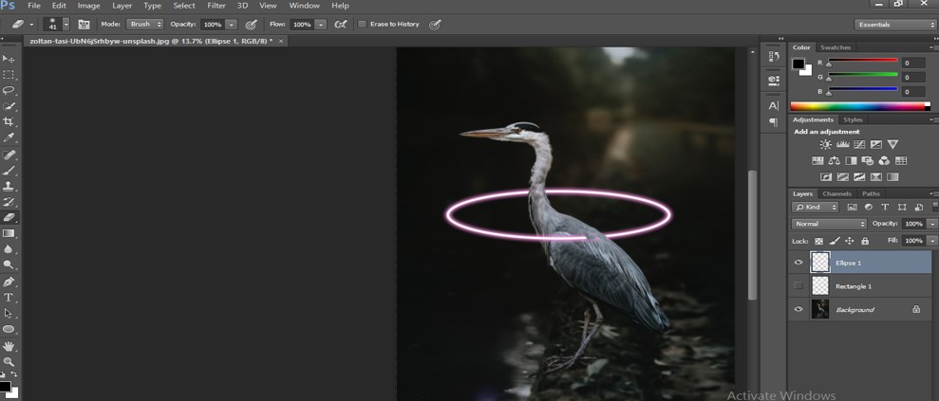
Task: Select the Brush tool in toolbox
Action: [x=9, y=171]
